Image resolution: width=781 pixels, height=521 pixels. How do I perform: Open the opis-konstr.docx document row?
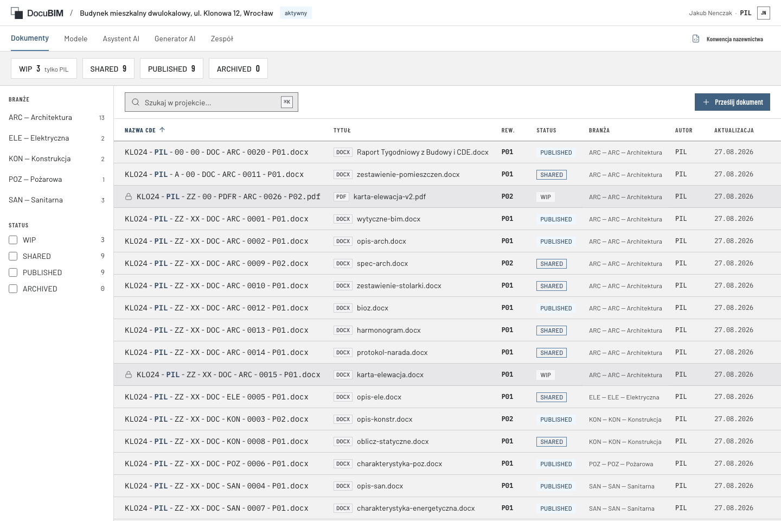point(447,419)
